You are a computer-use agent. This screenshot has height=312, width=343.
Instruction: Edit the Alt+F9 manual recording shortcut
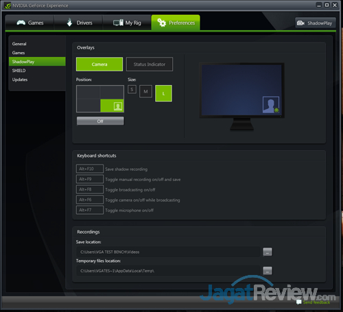[x=90, y=179]
